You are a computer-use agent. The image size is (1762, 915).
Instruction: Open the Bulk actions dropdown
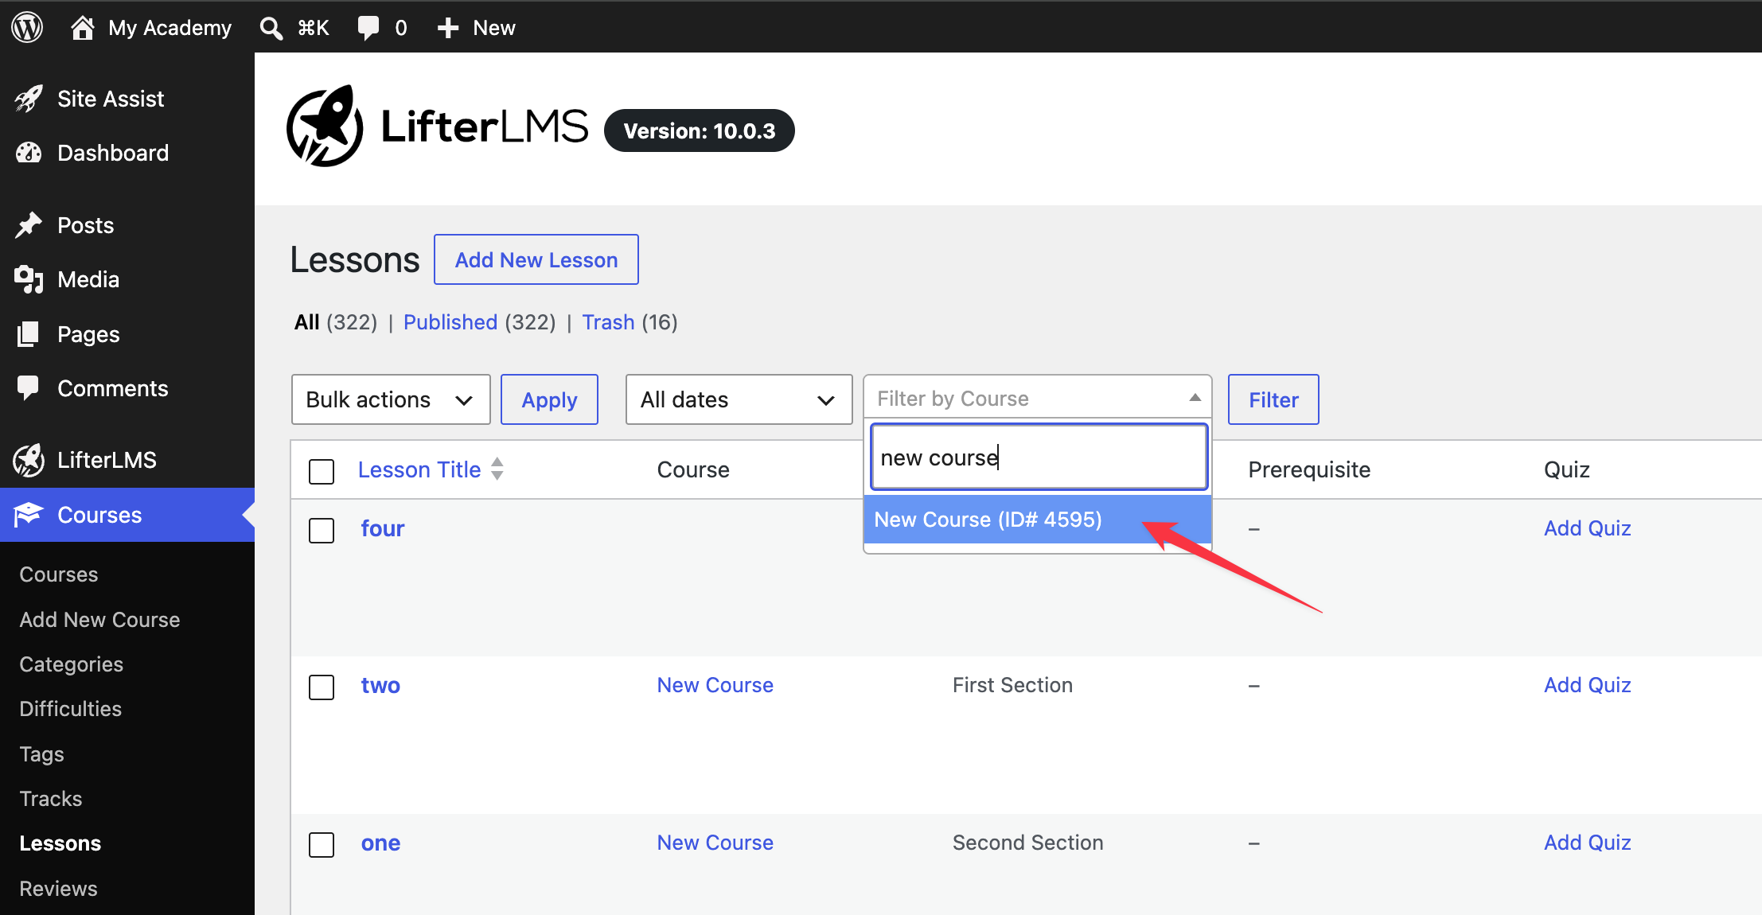391,399
